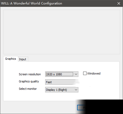
Task: Open the Screen resolution dropdown
Action: click(62, 74)
